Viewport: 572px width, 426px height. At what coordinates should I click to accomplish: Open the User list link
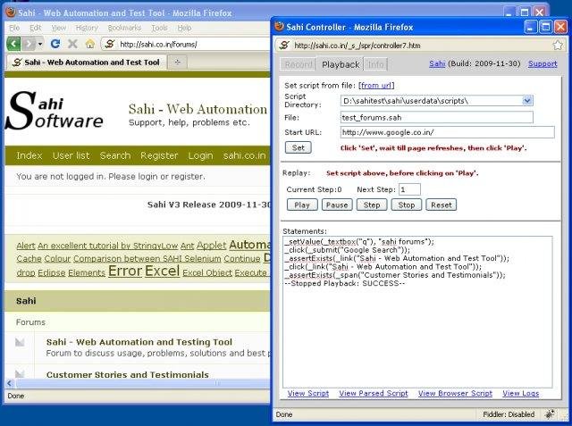point(71,155)
